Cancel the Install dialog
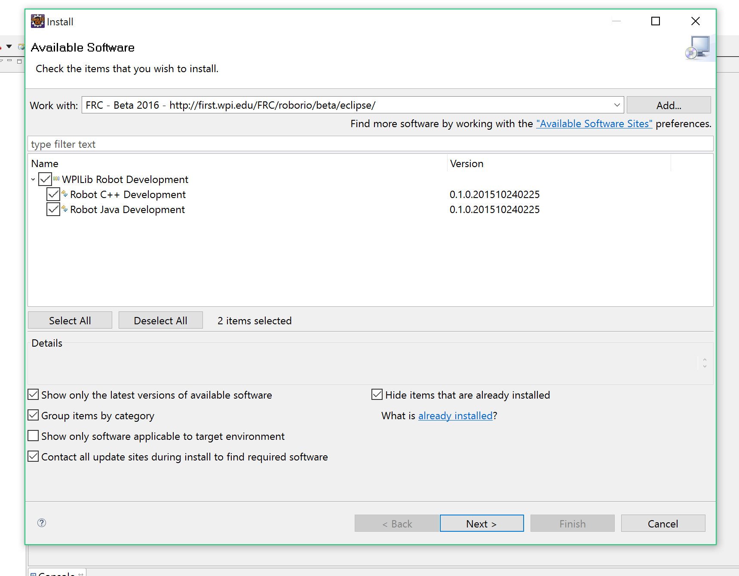739x576 pixels. 663,524
